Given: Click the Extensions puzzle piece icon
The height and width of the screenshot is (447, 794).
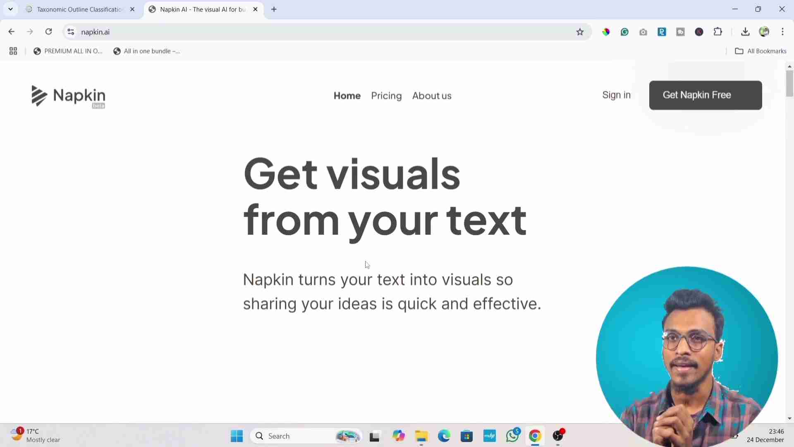Looking at the screenshot, I should (x=718, y=32).
